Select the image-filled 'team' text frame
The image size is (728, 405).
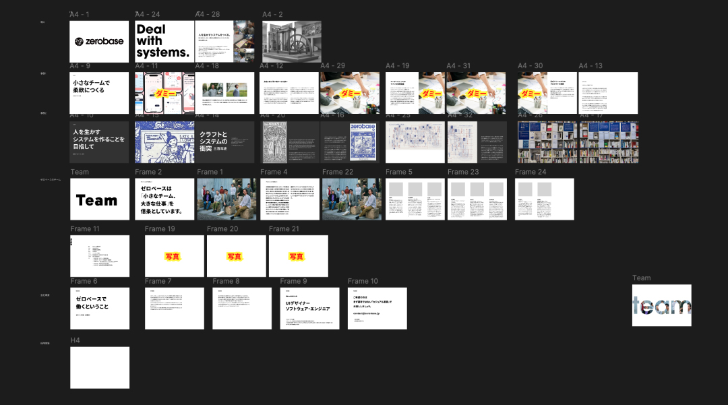[x=661, y=305]
